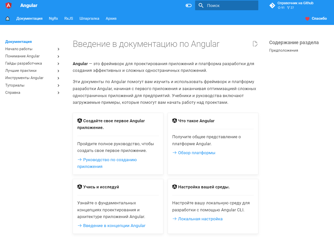Click the Angular site title
This screenshot has height=242, width=334.
29,5
